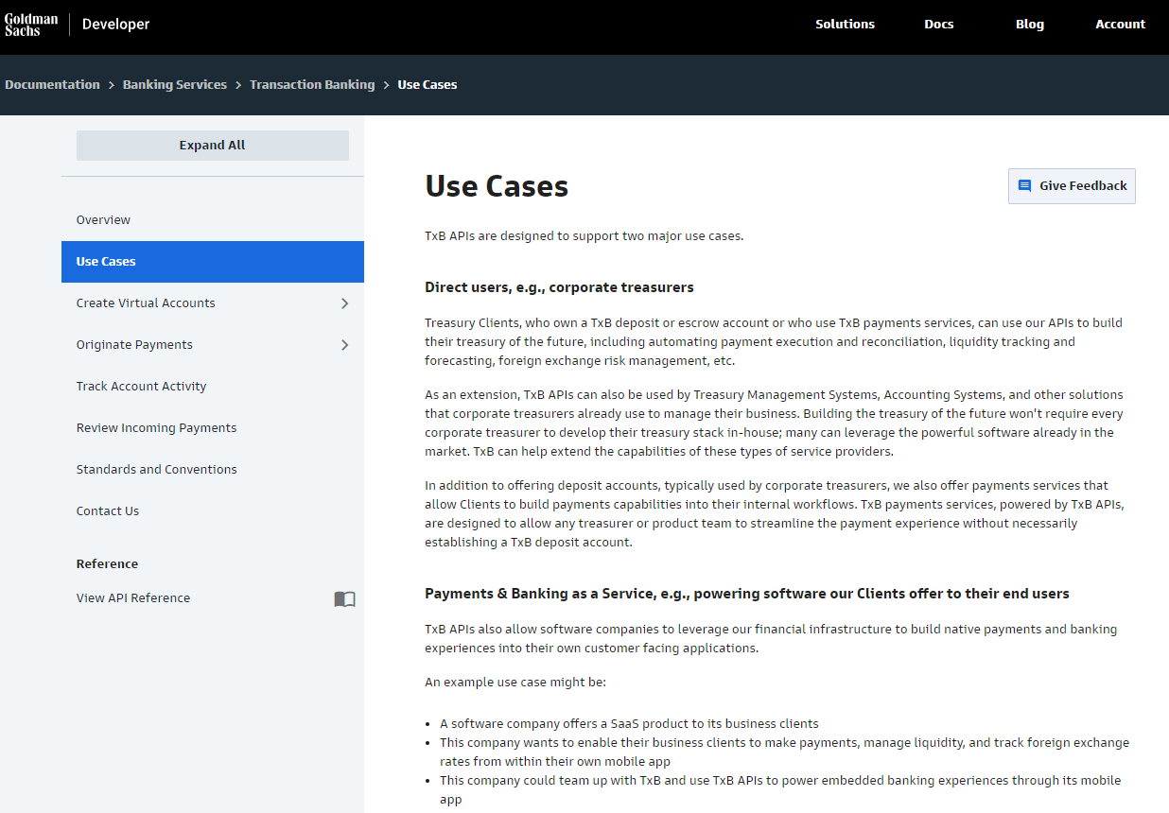Click the Use Cases breadcrumb
The width and height of the screenshot is (1169, 813).
coord(427,85)
